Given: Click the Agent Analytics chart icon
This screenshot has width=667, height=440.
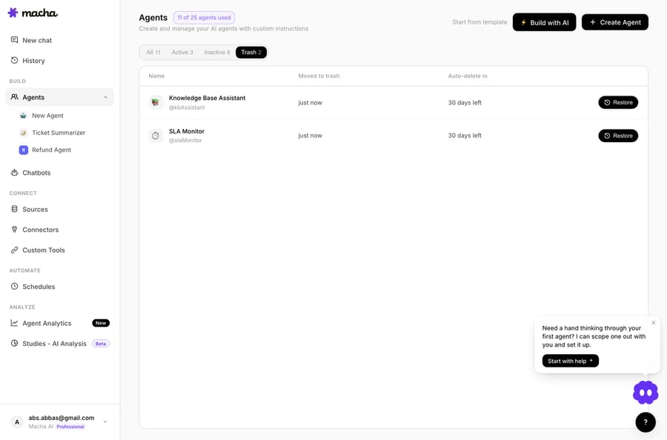Looking at the screenshot, I should tap(15, 323).
